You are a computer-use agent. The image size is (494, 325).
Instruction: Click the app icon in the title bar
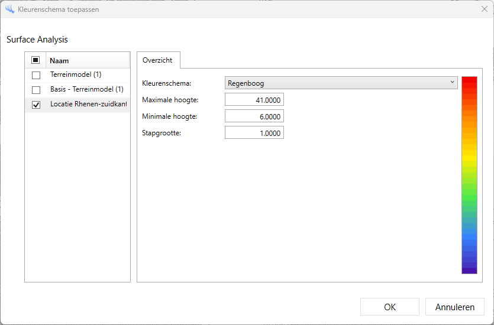coord(9,9)
